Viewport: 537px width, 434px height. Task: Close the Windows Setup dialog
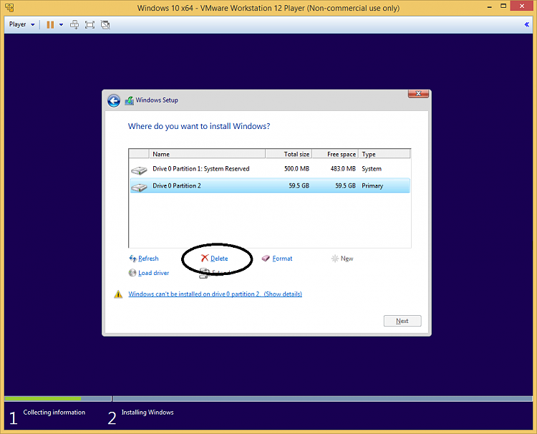pyautogui.click(x=418, y=94)
